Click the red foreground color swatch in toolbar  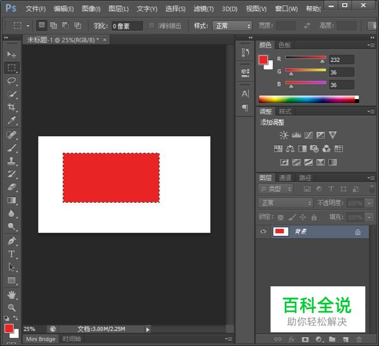9,328
